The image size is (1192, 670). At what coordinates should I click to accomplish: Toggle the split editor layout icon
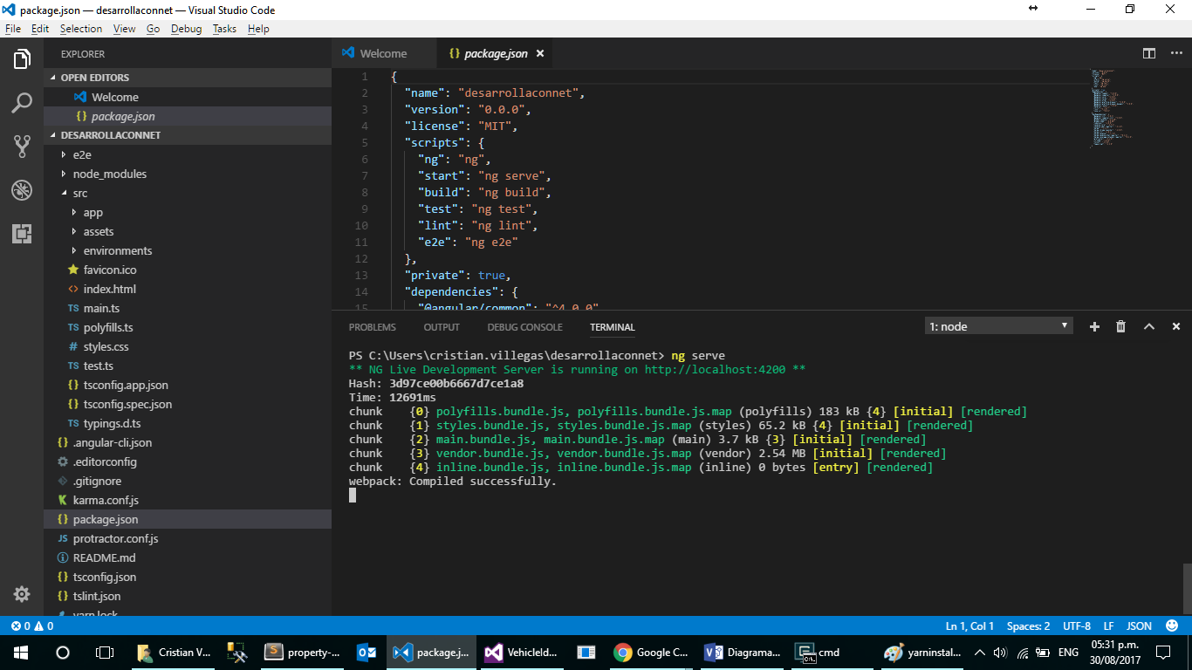(x=1148, y=53)
